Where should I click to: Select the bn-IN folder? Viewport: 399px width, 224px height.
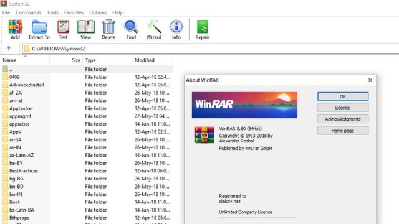click(16, 194)
